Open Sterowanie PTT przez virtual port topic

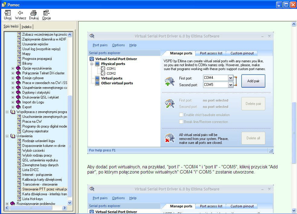tap(45, 189)
